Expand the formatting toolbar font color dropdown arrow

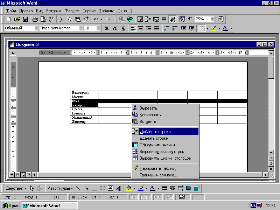(231, 28)
